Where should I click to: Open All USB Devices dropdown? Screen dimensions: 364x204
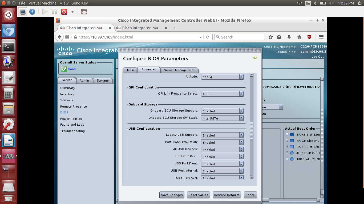coord(223,150)
